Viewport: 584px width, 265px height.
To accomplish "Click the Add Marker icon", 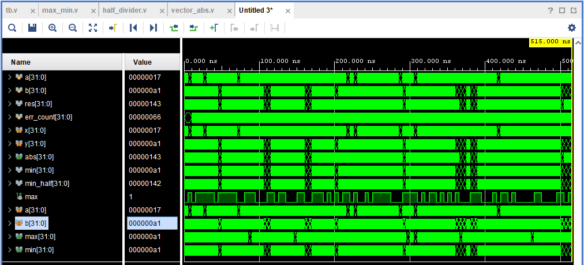I will click(x=214, y=28).
